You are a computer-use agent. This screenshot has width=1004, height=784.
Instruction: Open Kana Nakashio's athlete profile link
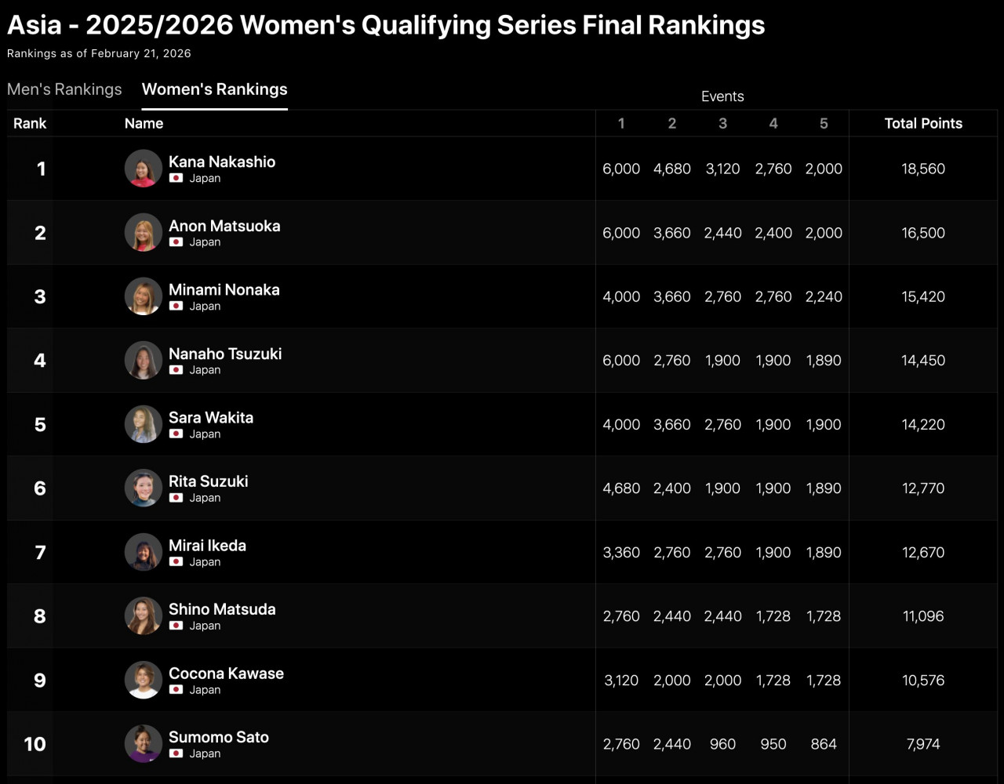point(222,162)
